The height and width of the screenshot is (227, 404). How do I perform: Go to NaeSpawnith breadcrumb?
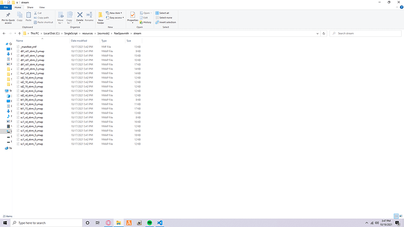(121, 33)
